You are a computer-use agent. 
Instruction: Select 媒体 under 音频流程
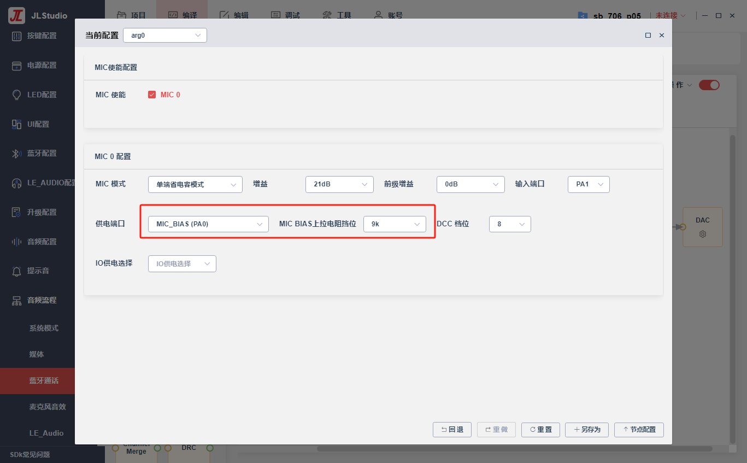[x=37, y=355]
